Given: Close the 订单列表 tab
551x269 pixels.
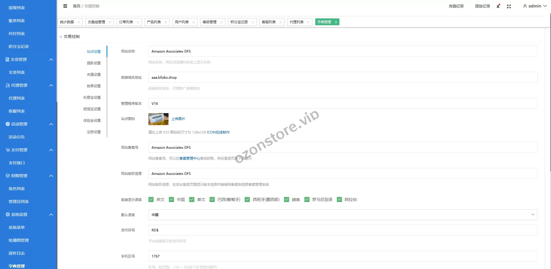Looking at the screenshot, I should (138, 22).
